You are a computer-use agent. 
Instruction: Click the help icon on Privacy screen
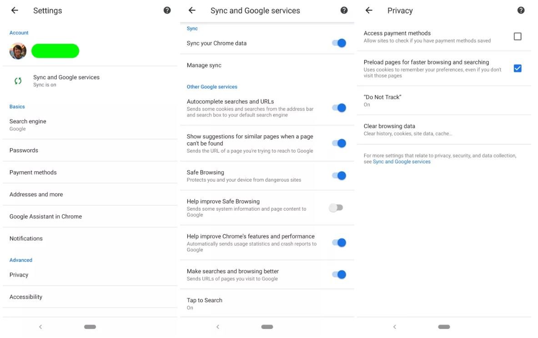point(521,10)
